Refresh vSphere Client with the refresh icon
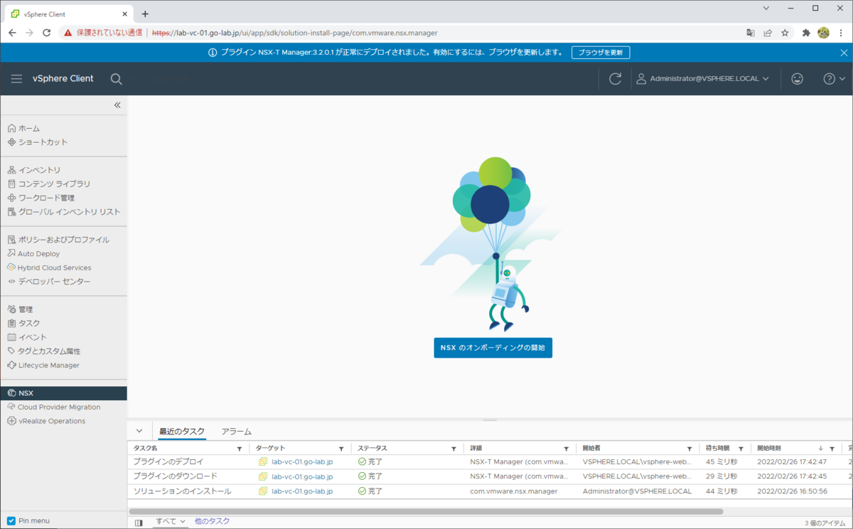The image size is (853, 529). tap(616, 79)
